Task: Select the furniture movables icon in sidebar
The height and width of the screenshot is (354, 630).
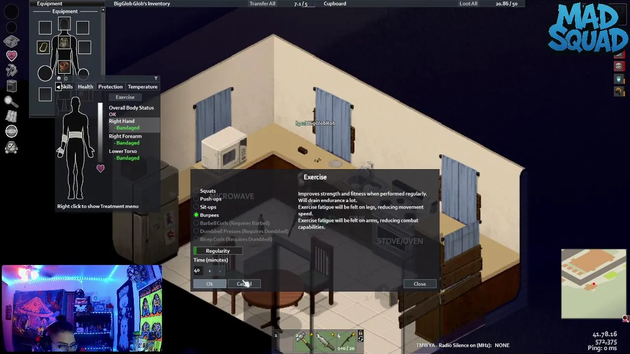Action: click(12, 86)
